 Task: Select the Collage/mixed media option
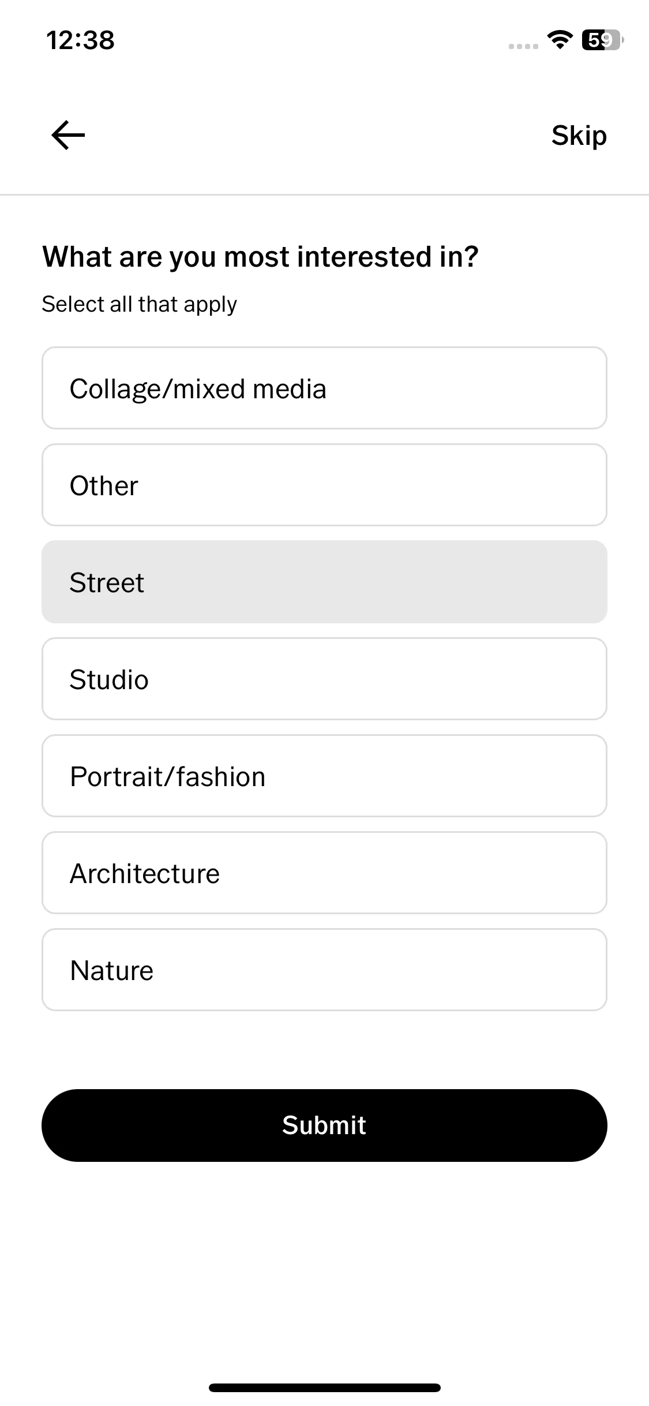tap(324, 388)
